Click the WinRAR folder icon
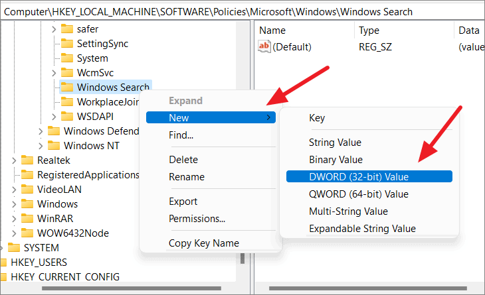Image resolution: width=485 pixels, height=295 pixels. pyautogui.click(x=27, y=219)
